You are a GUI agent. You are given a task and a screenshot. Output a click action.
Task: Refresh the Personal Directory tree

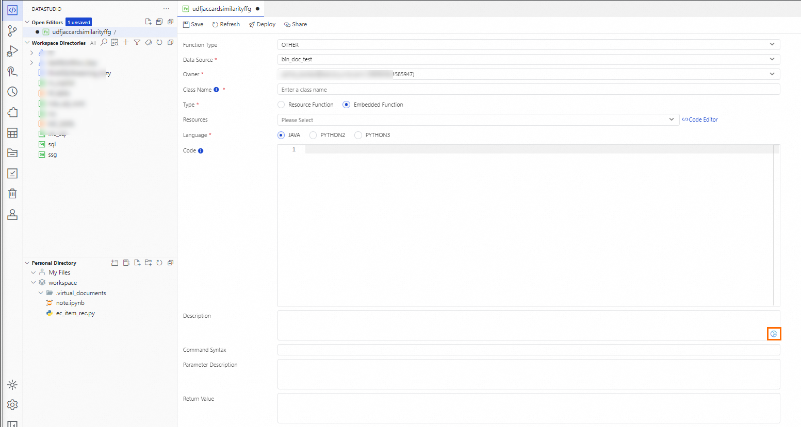click(159, 263)
